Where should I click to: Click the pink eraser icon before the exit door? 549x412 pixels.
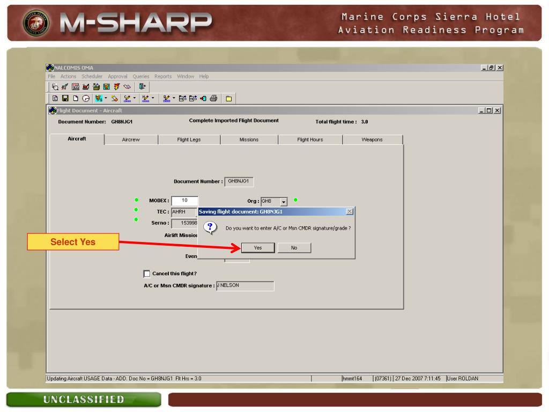click(x=127, y=86)
